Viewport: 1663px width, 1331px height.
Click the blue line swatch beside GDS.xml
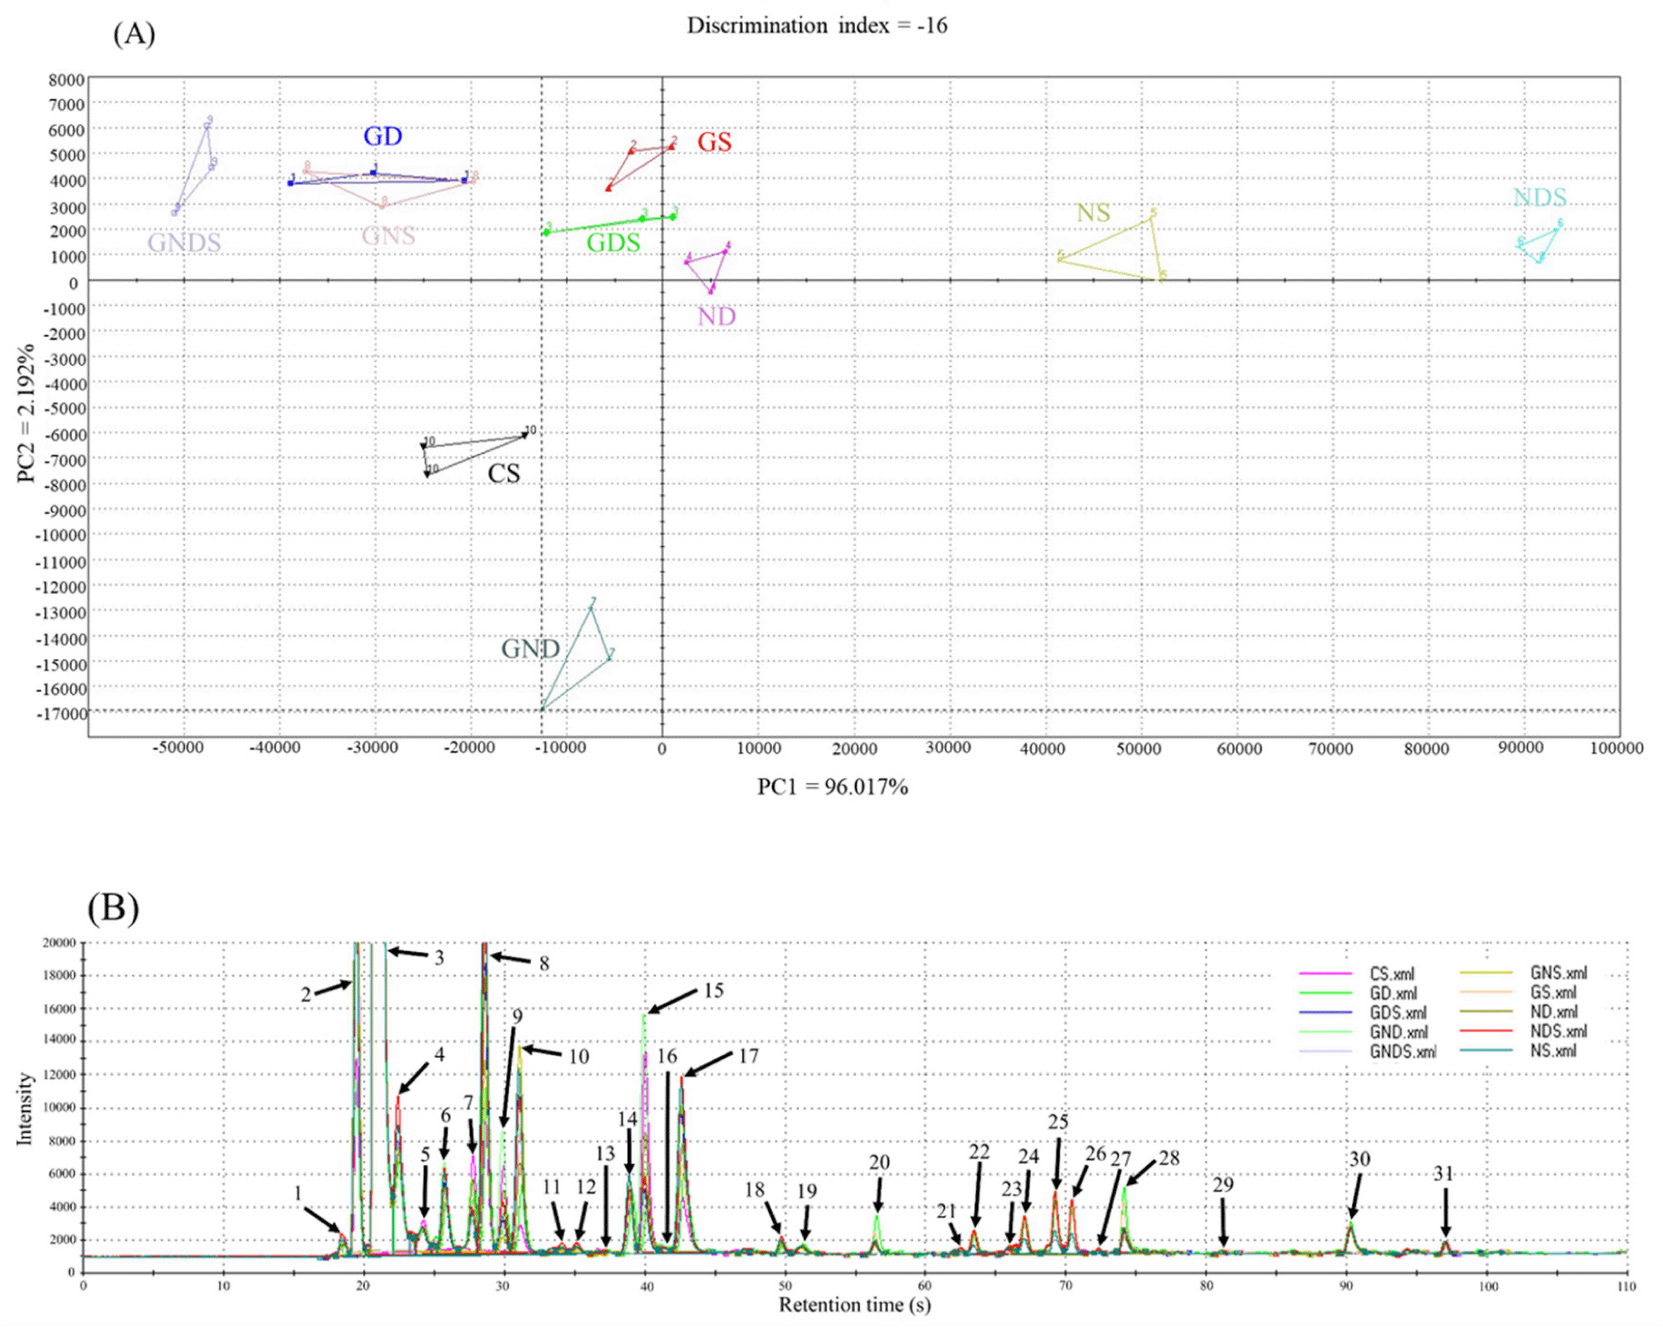(x=1326, y=1013)
